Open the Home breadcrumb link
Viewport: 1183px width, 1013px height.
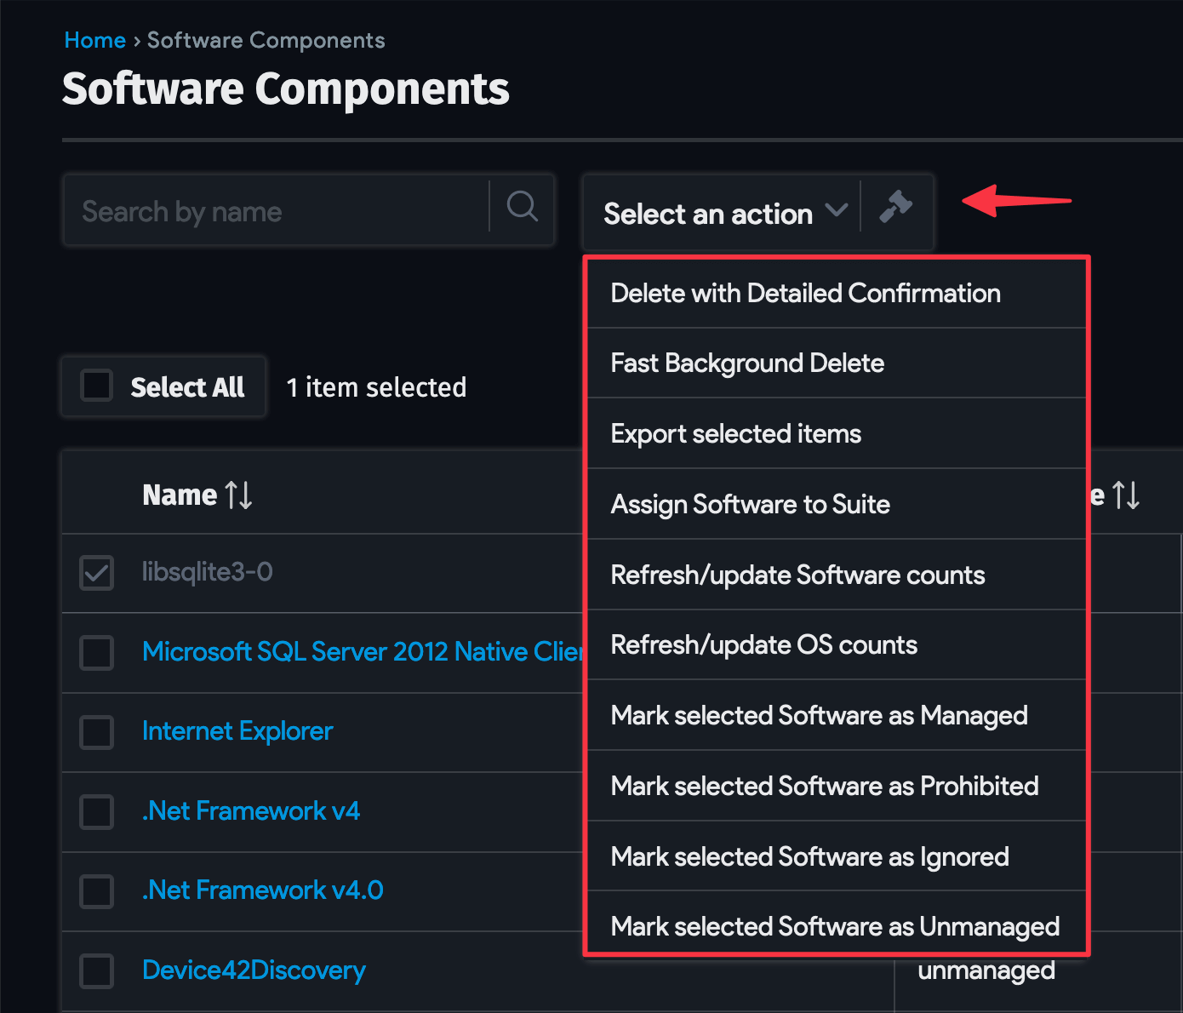[94, 39]
